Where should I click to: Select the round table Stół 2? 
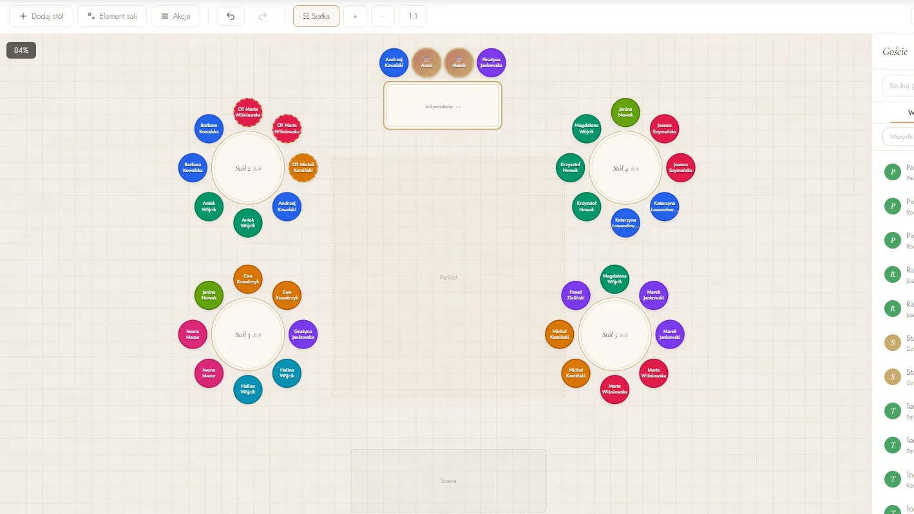pyautogui.click(x=248, y=168)
